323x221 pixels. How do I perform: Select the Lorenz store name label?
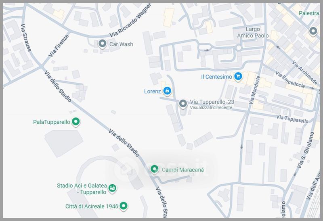coord(152,92)
